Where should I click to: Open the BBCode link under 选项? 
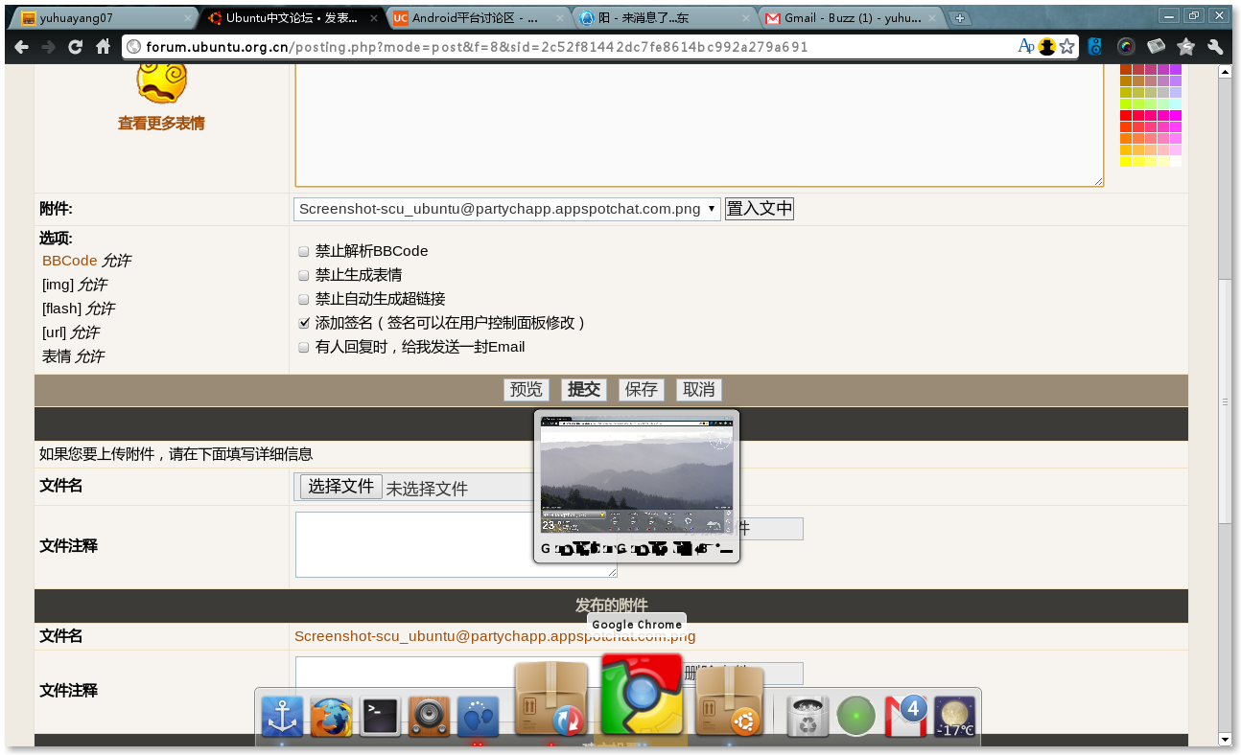click(x=70, y=261)
